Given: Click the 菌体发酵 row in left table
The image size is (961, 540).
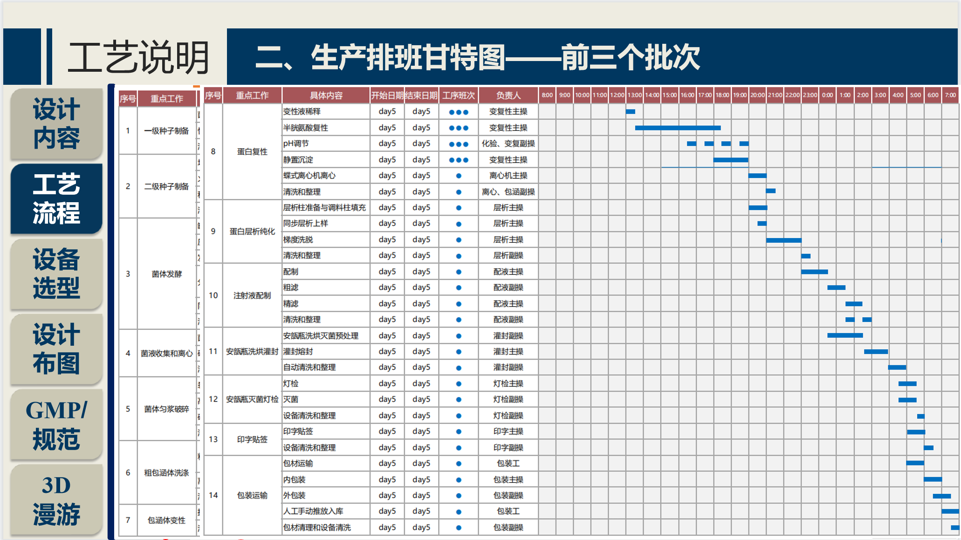Looking at the screenshot, I should [166, 274].
